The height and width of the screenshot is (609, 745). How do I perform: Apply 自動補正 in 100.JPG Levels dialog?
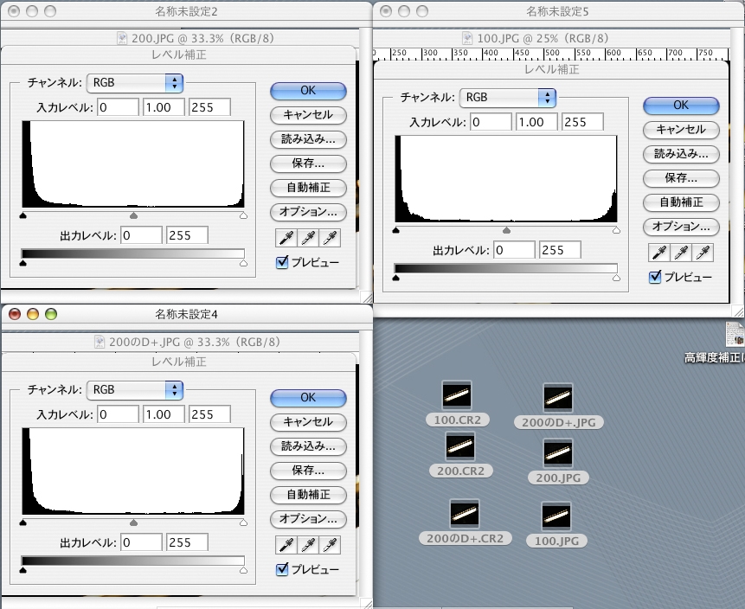coord(681,202)
